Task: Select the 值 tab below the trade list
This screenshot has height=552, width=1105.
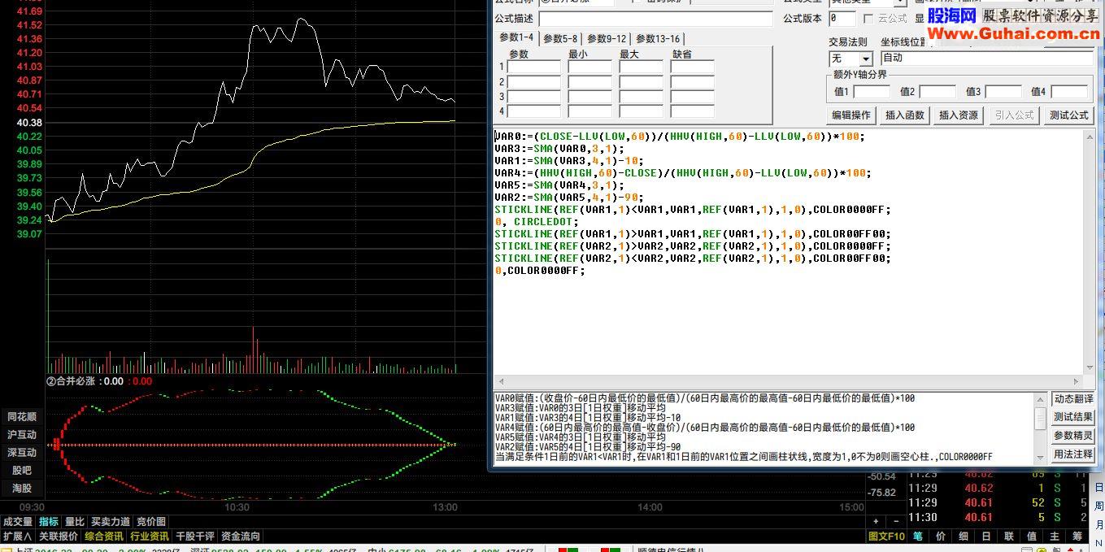Action: [1031, 537]
